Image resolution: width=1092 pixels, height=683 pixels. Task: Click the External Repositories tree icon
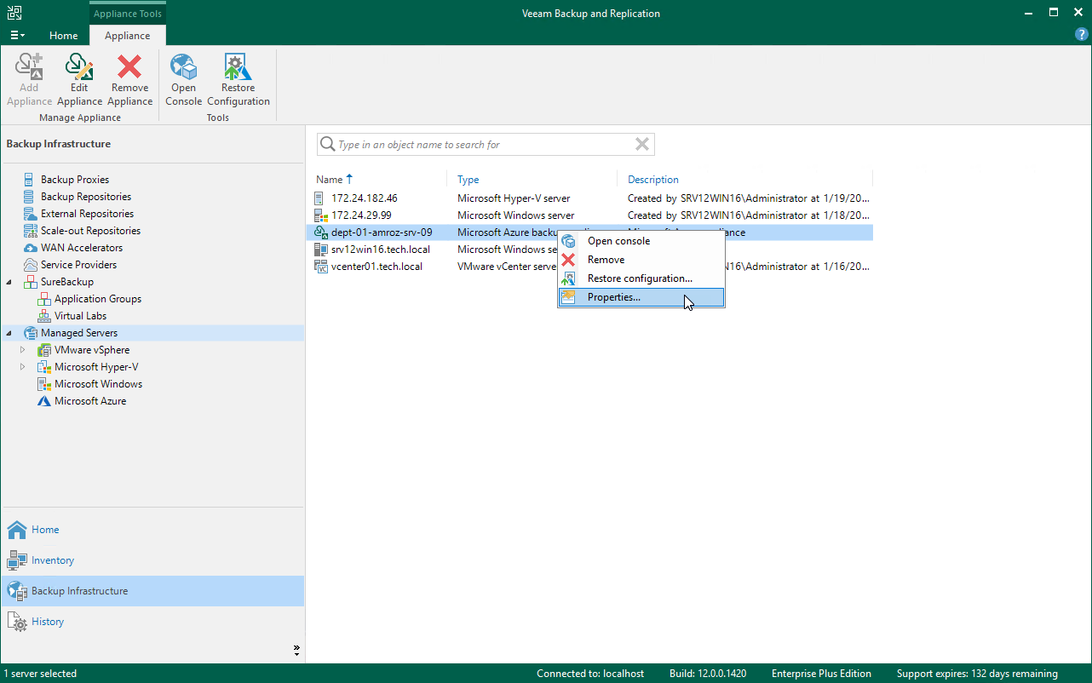coord(29,214)
